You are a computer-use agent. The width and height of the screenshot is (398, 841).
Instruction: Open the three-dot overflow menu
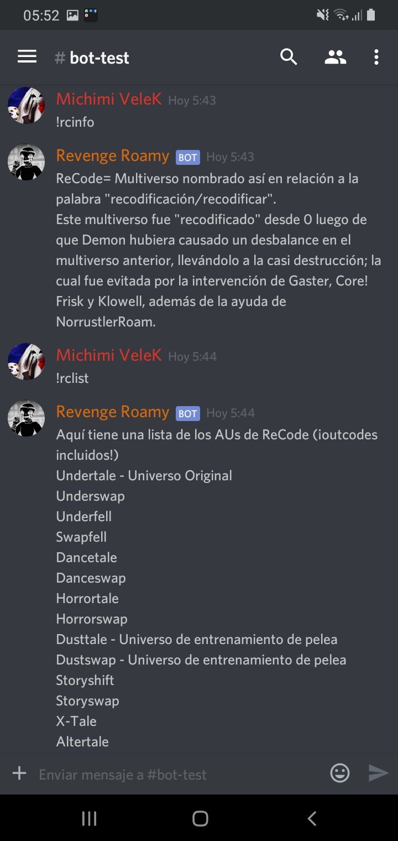click(376, 56)
